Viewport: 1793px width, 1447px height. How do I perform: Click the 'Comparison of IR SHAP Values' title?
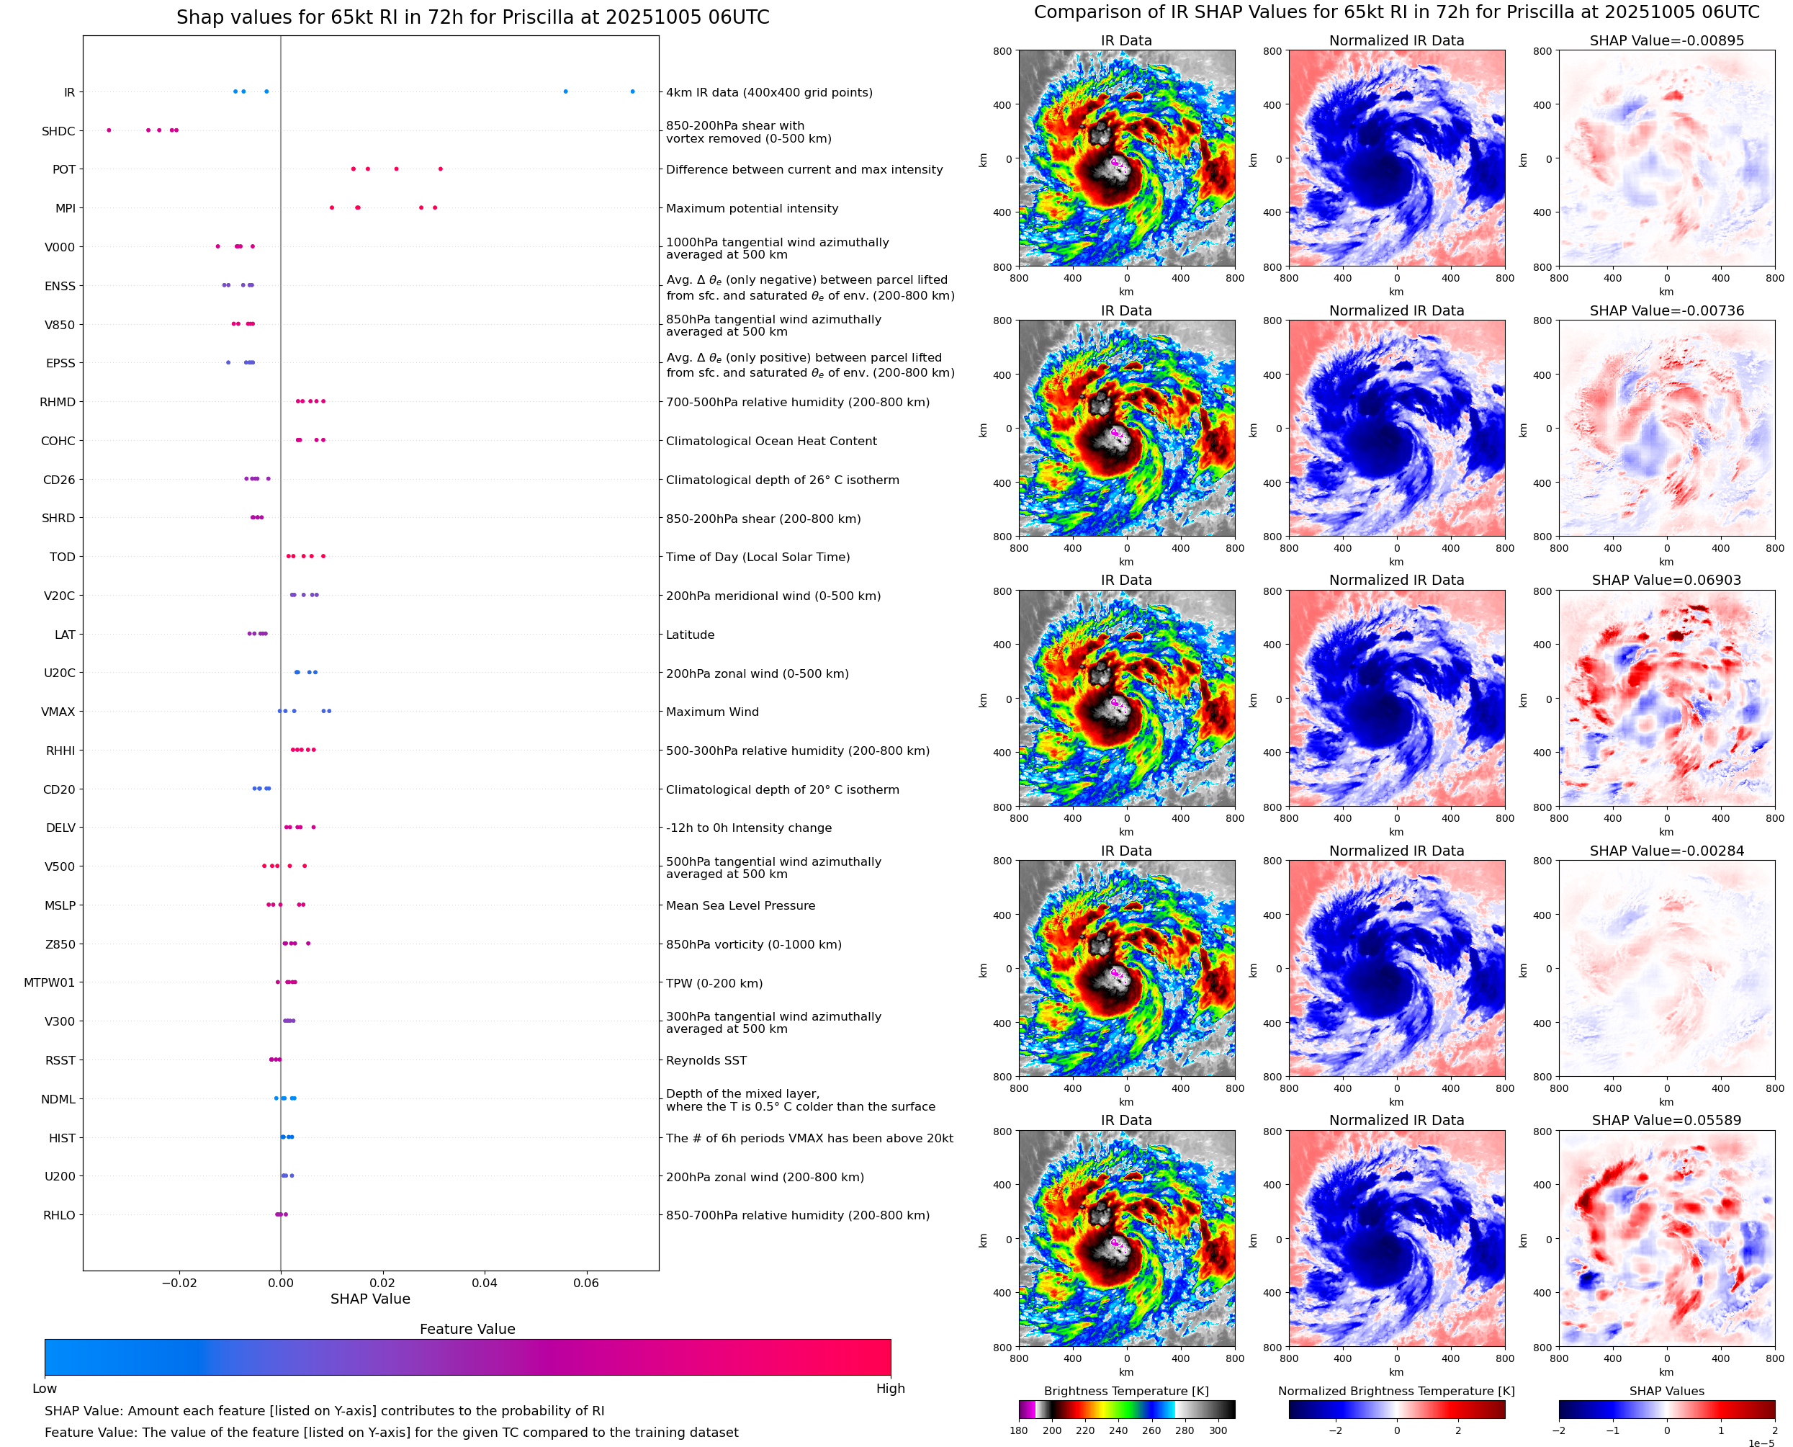point(1396,12)
